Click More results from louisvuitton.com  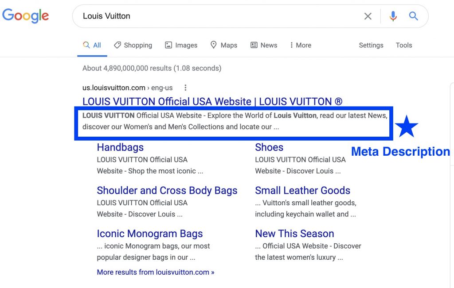pyautogui.click(x=156, y=272)
